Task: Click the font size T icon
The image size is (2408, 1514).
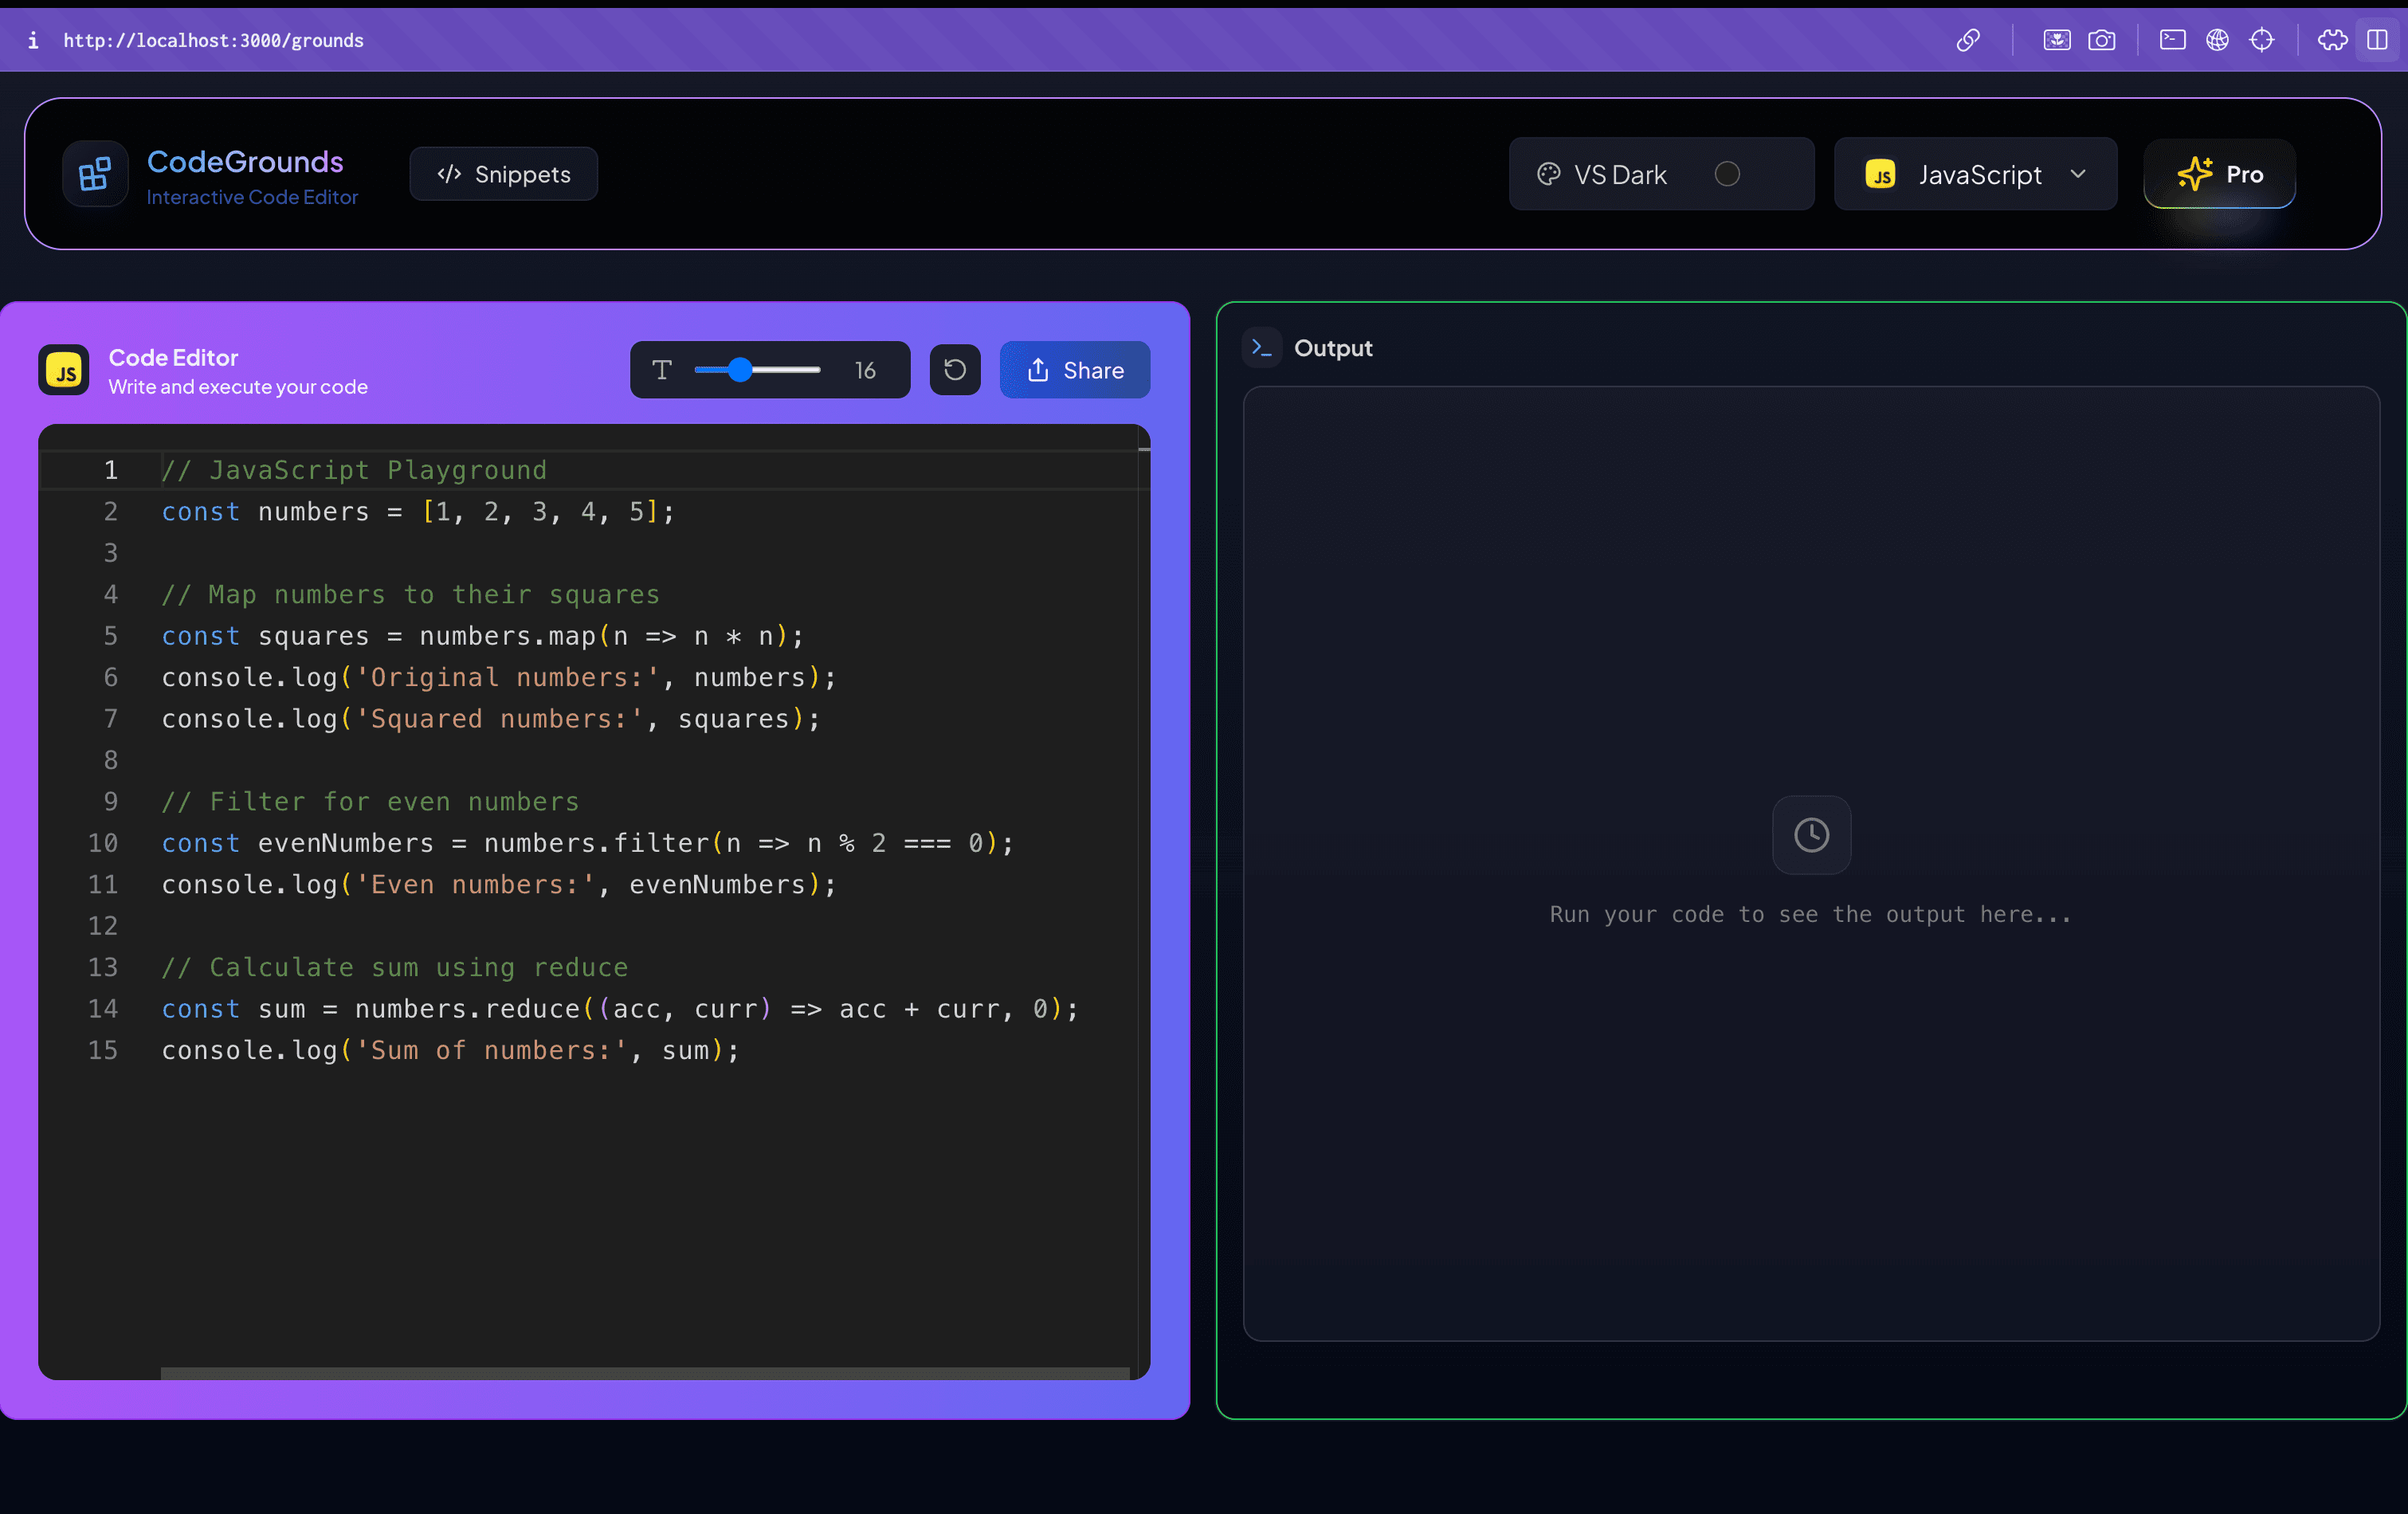Action: (661, 370)
